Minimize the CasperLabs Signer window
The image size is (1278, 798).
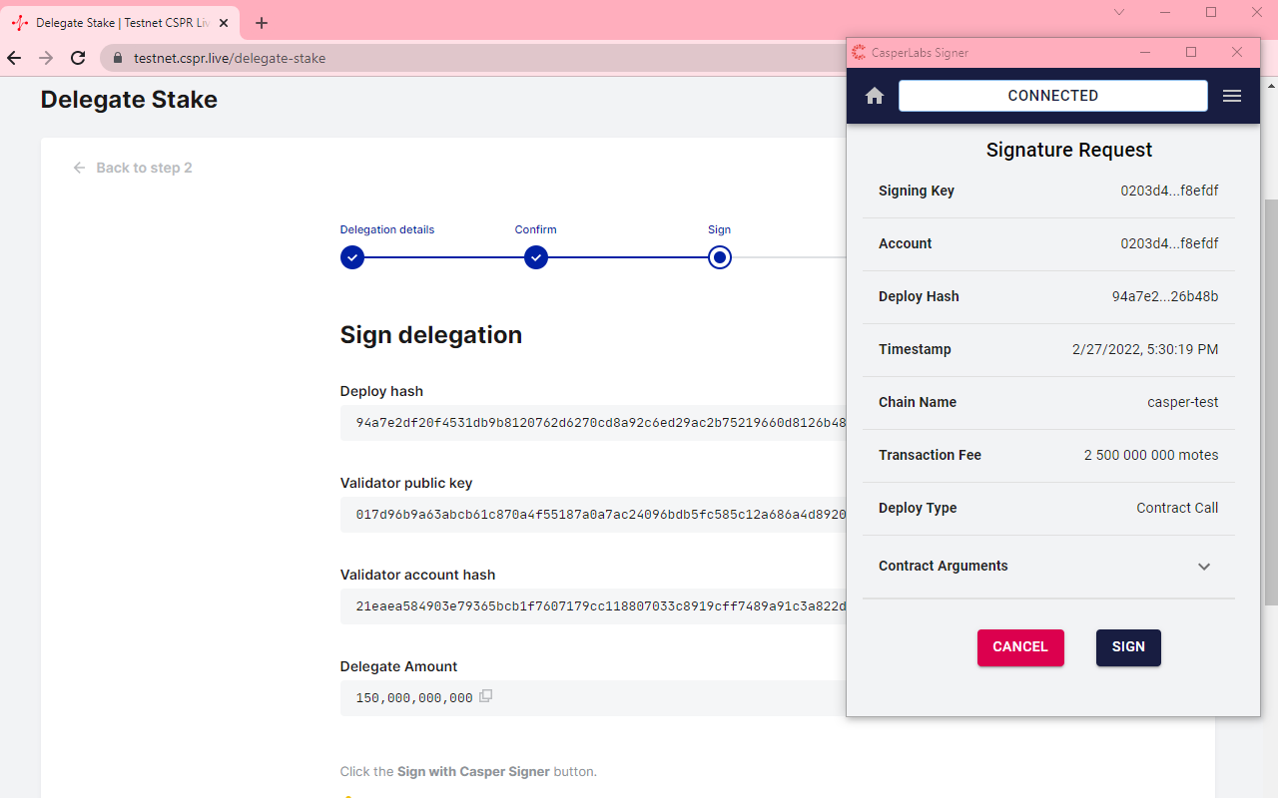click(1145, 52)
